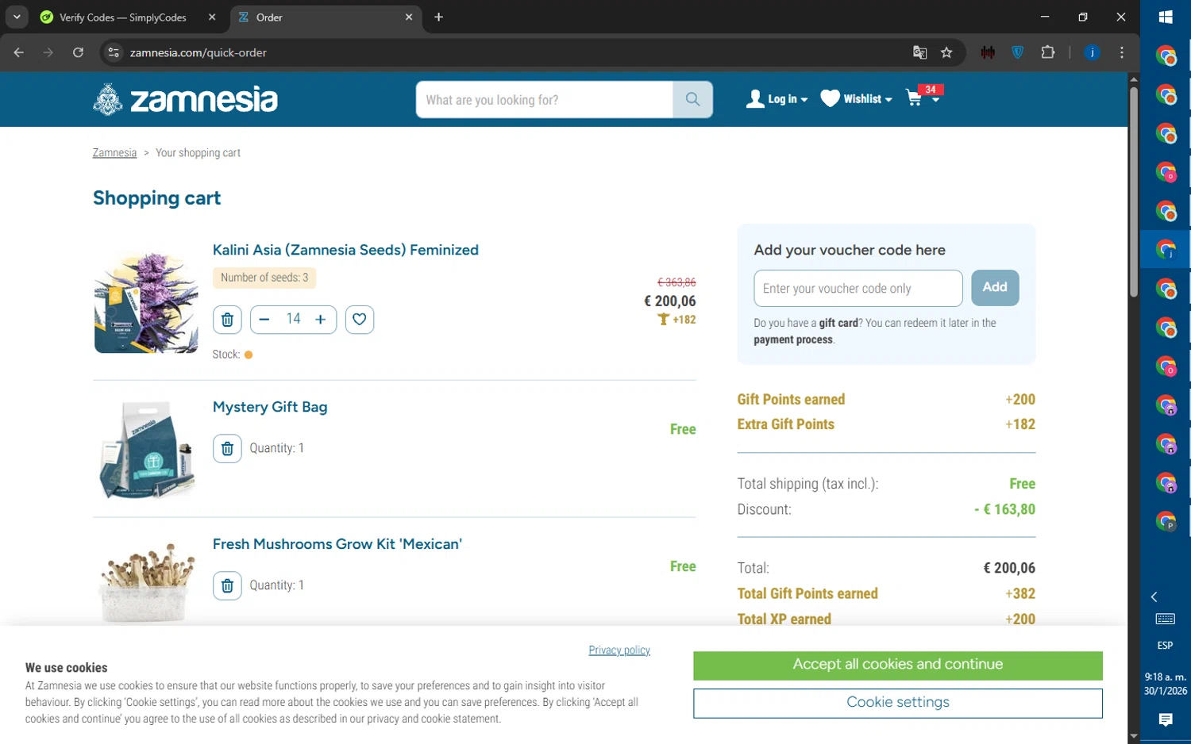View site information icon
The image size is (1191, 744).
114,52
